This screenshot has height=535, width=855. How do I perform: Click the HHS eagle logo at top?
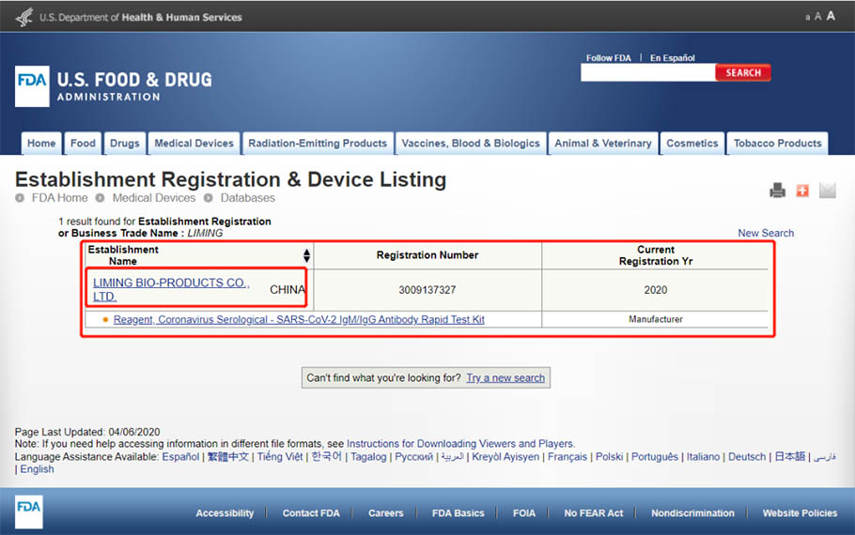(x=24, y=17)
